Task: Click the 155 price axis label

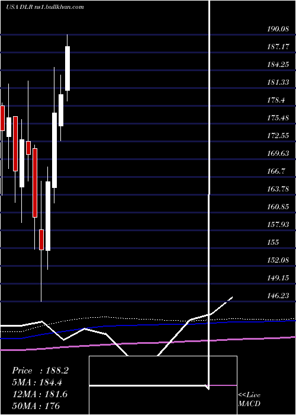Action: pyautogui.click(x=273, y=242)
